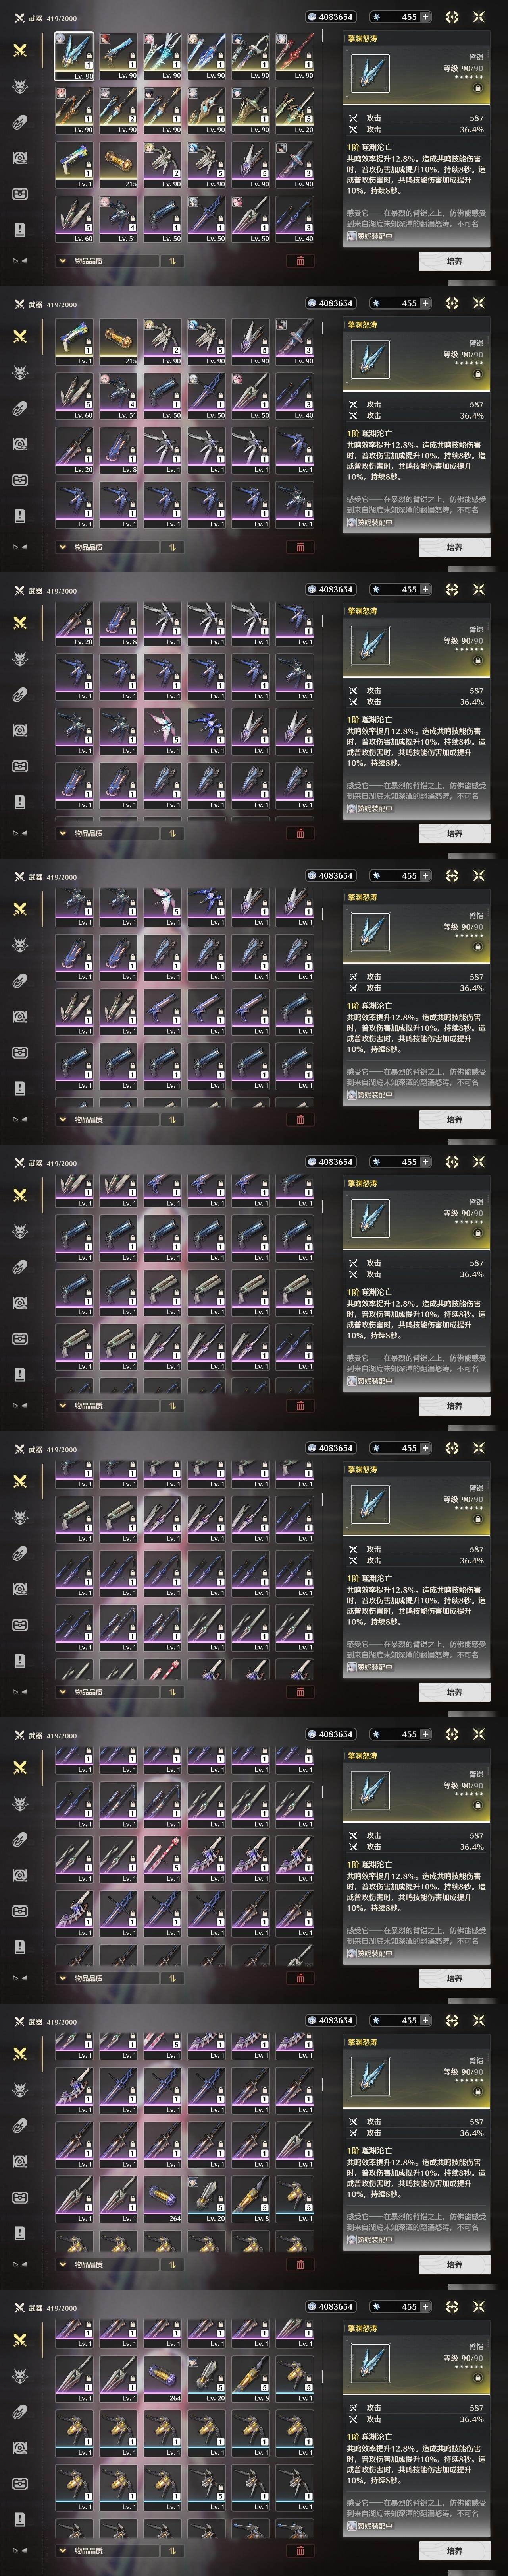Open the echo mask tab in the topmost sidebar

click(19, 87)
